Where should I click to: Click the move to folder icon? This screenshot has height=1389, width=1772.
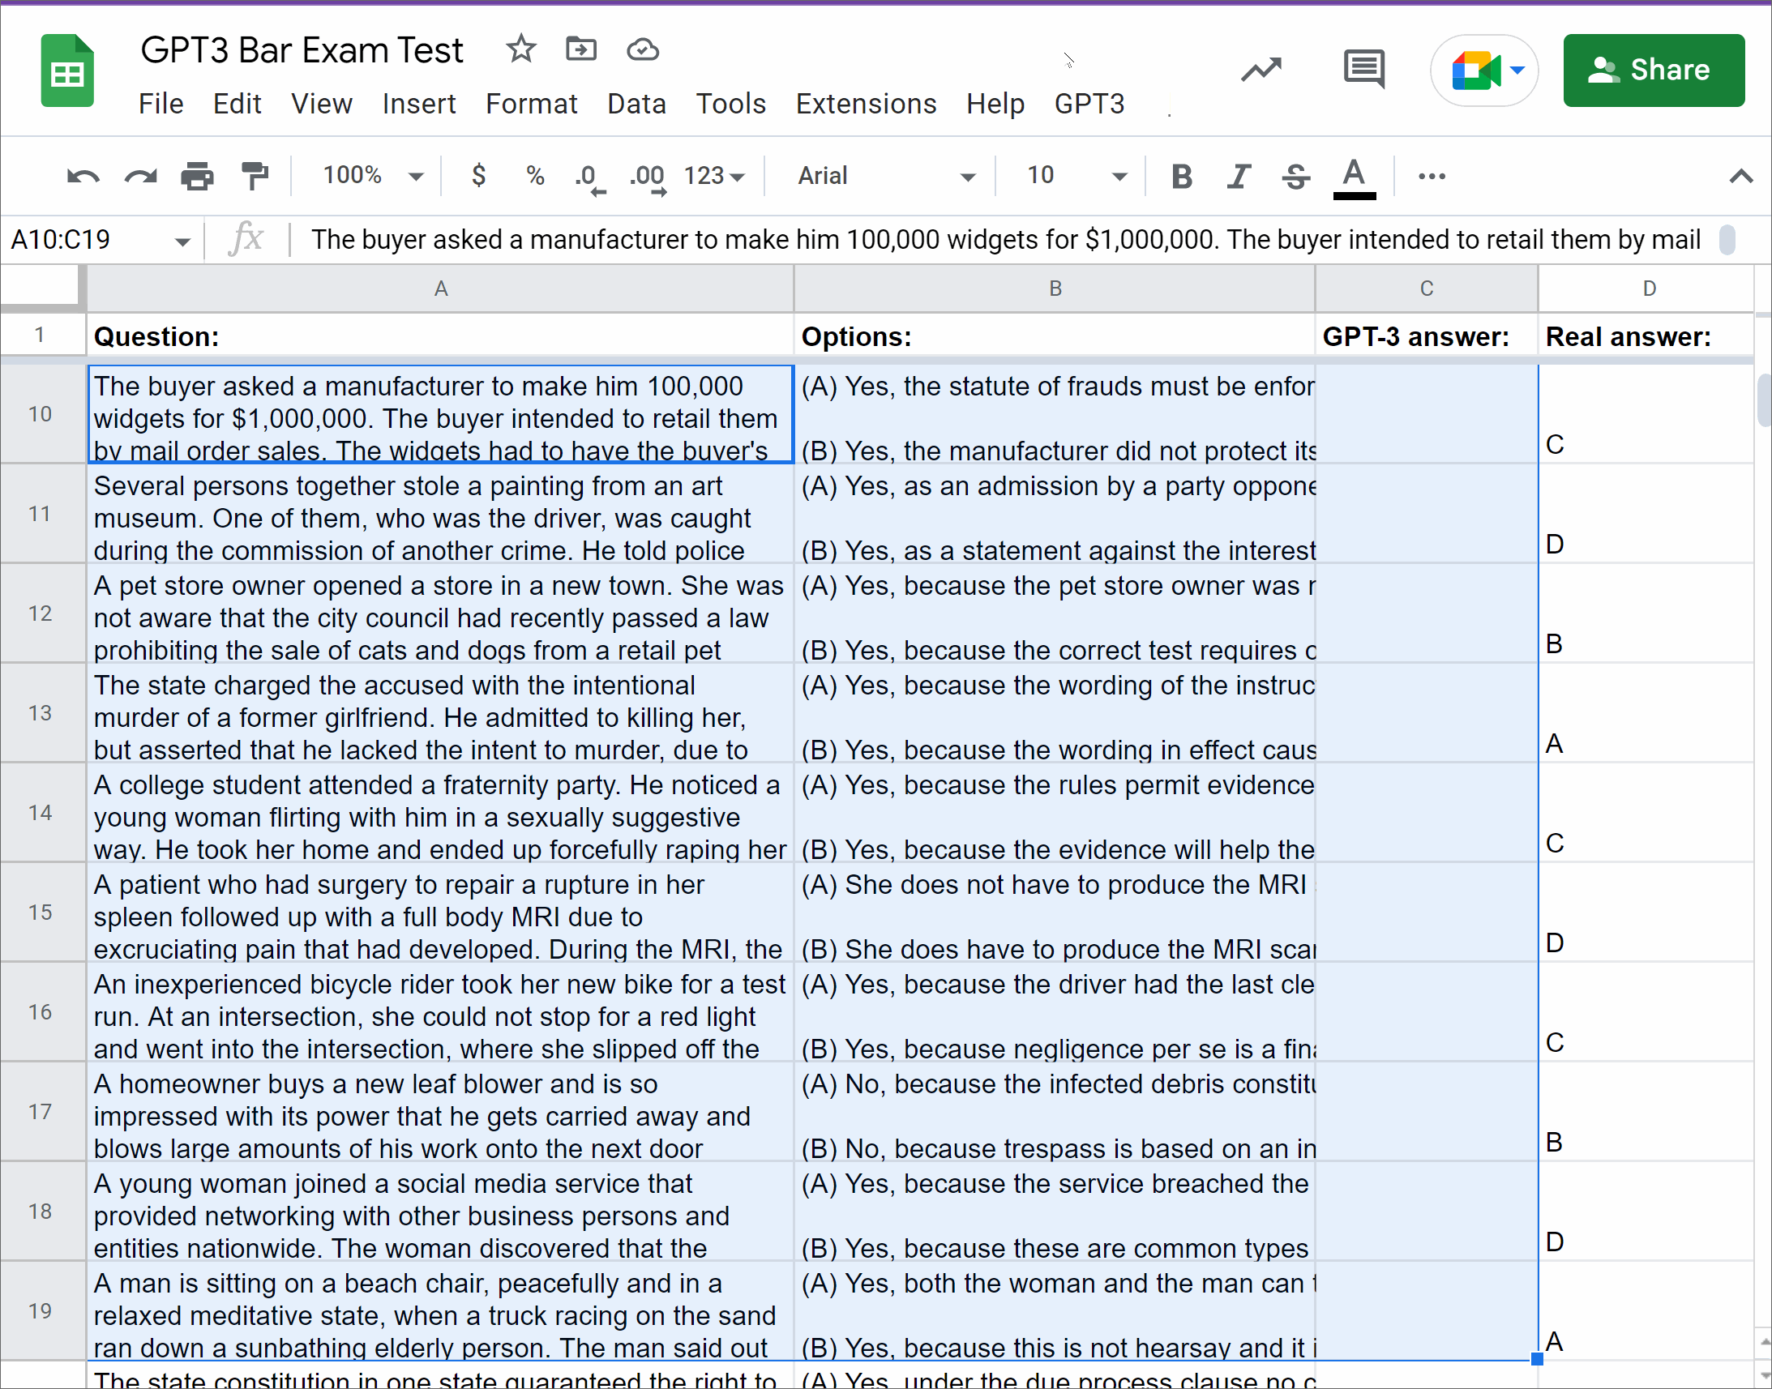581,49
